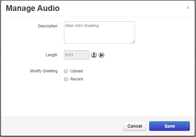Viewport: 196px width, 137px height.
Task: Choose the Record radio option
Action: pyautogui.click(x=66, y=79)
